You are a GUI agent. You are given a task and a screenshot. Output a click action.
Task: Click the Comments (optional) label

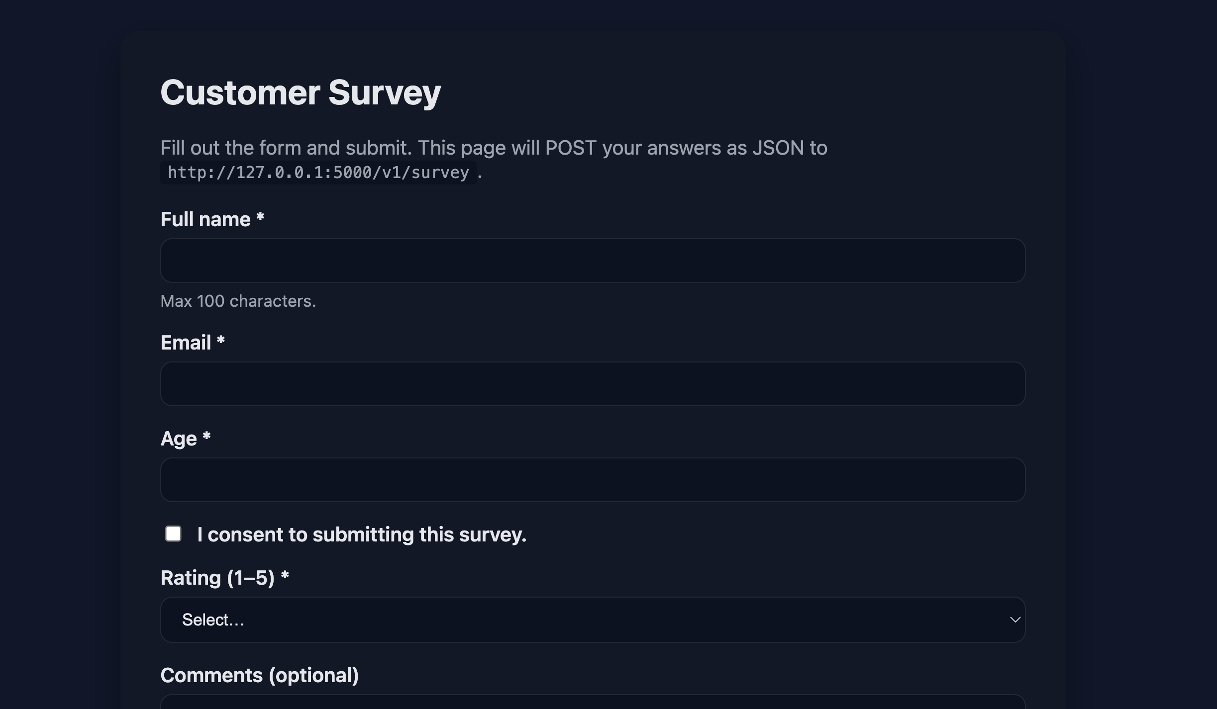pos(259,675)
